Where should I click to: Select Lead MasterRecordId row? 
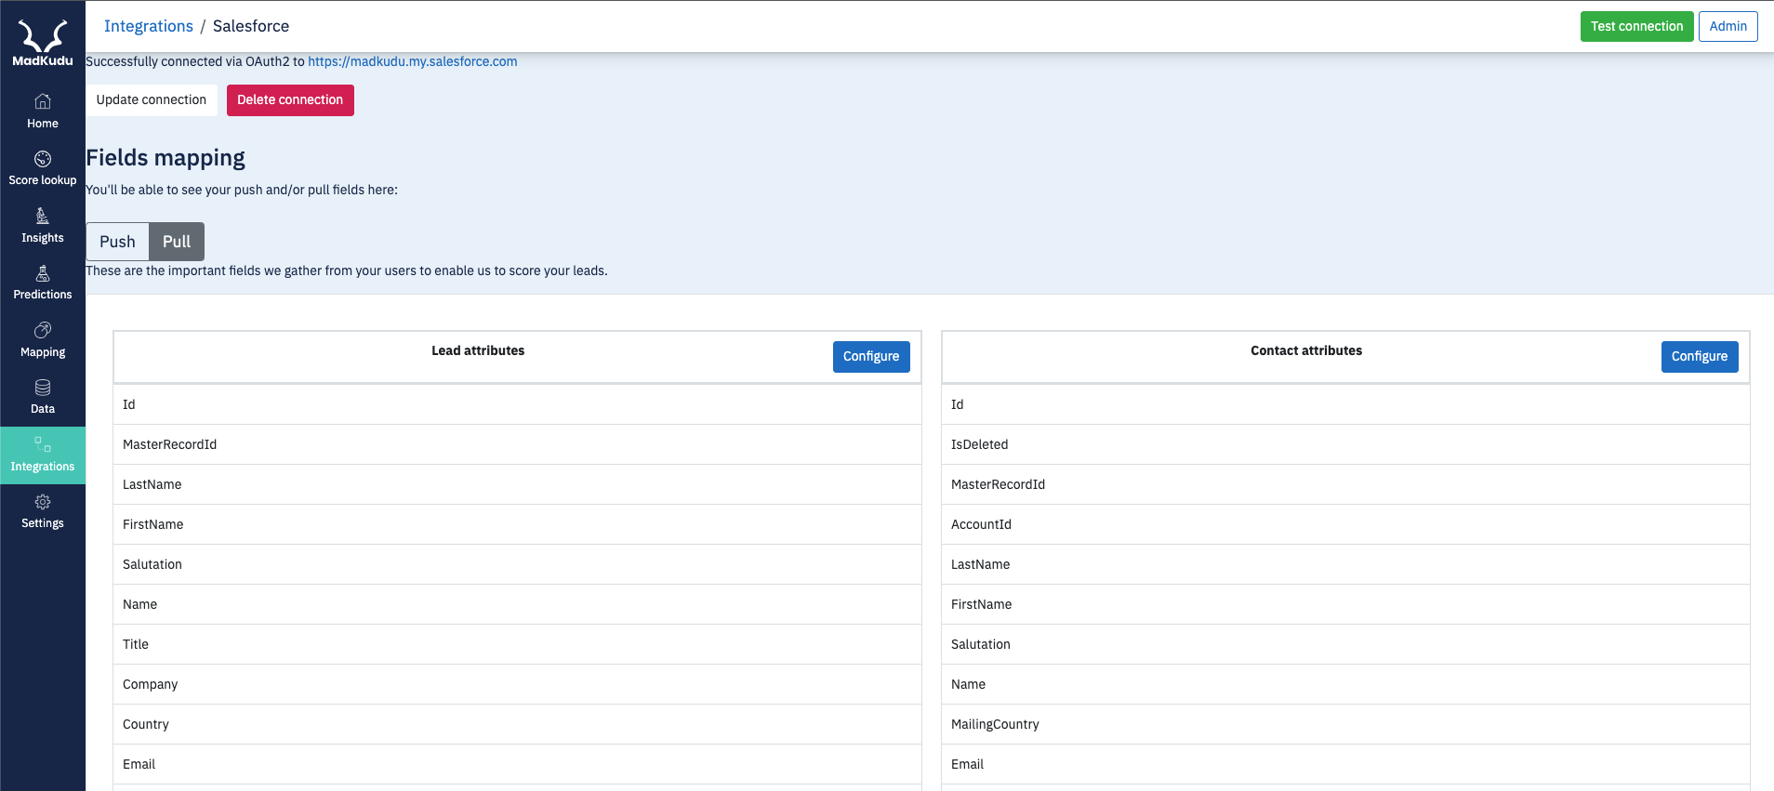click(517, 444)
